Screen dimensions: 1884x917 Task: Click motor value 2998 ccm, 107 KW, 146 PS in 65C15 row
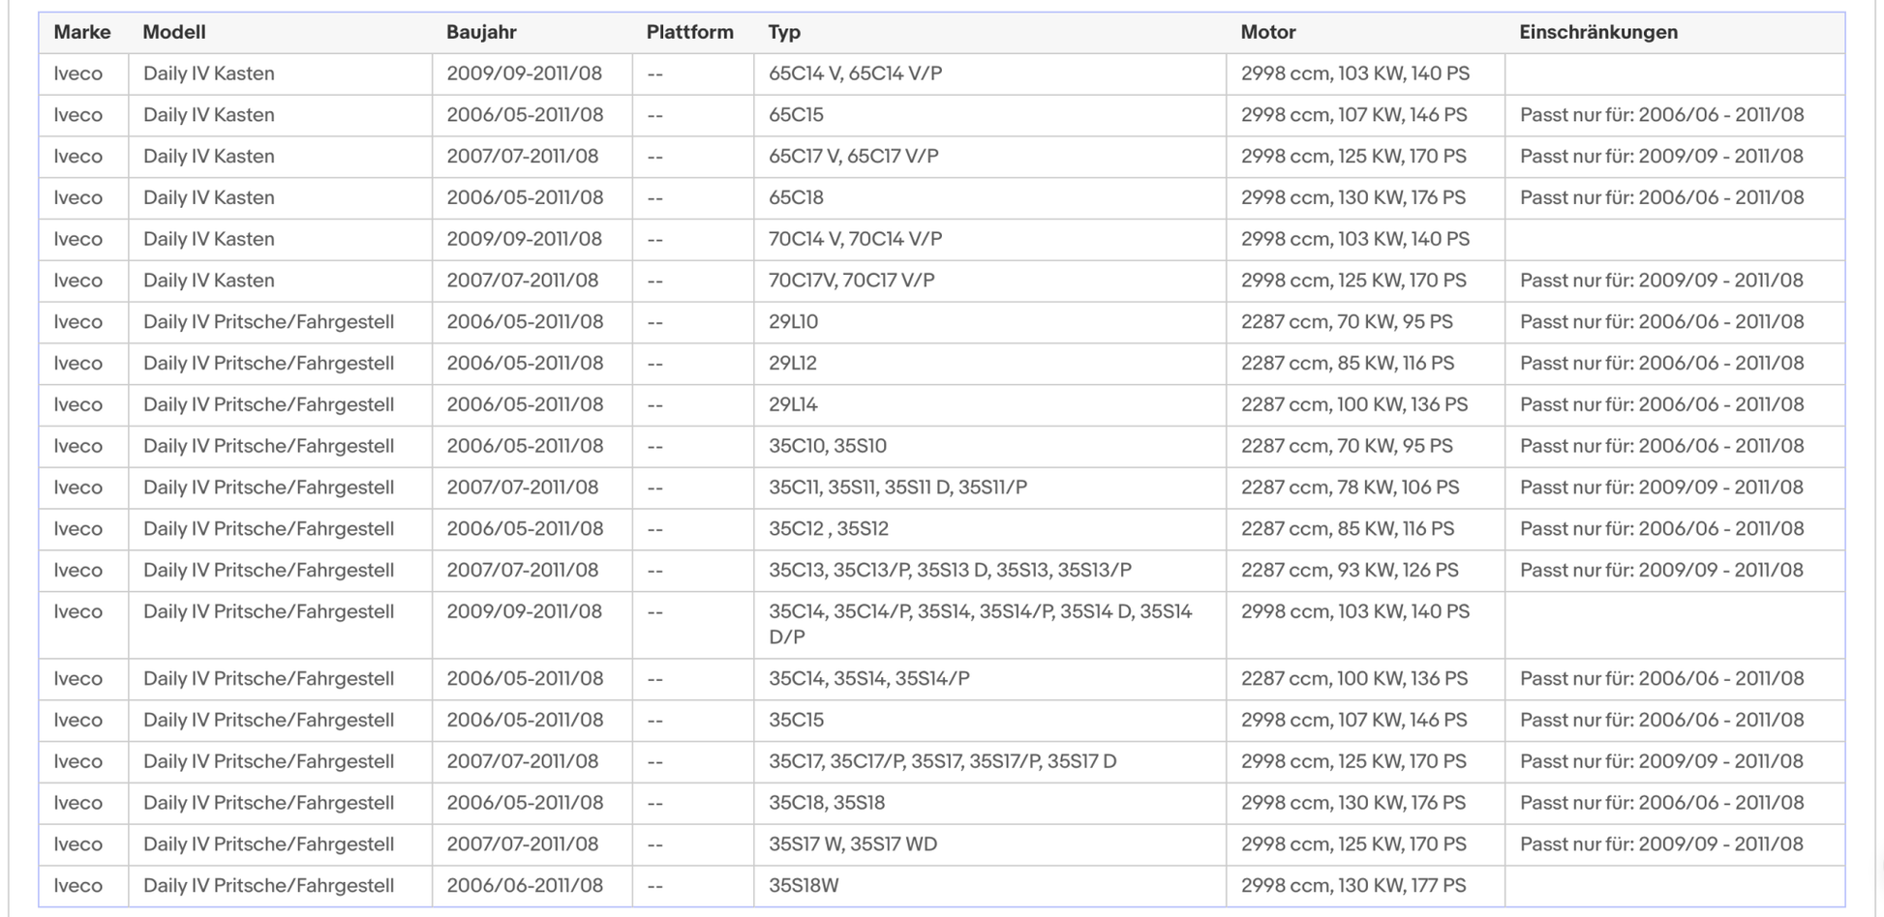(x=1354, y=115)
